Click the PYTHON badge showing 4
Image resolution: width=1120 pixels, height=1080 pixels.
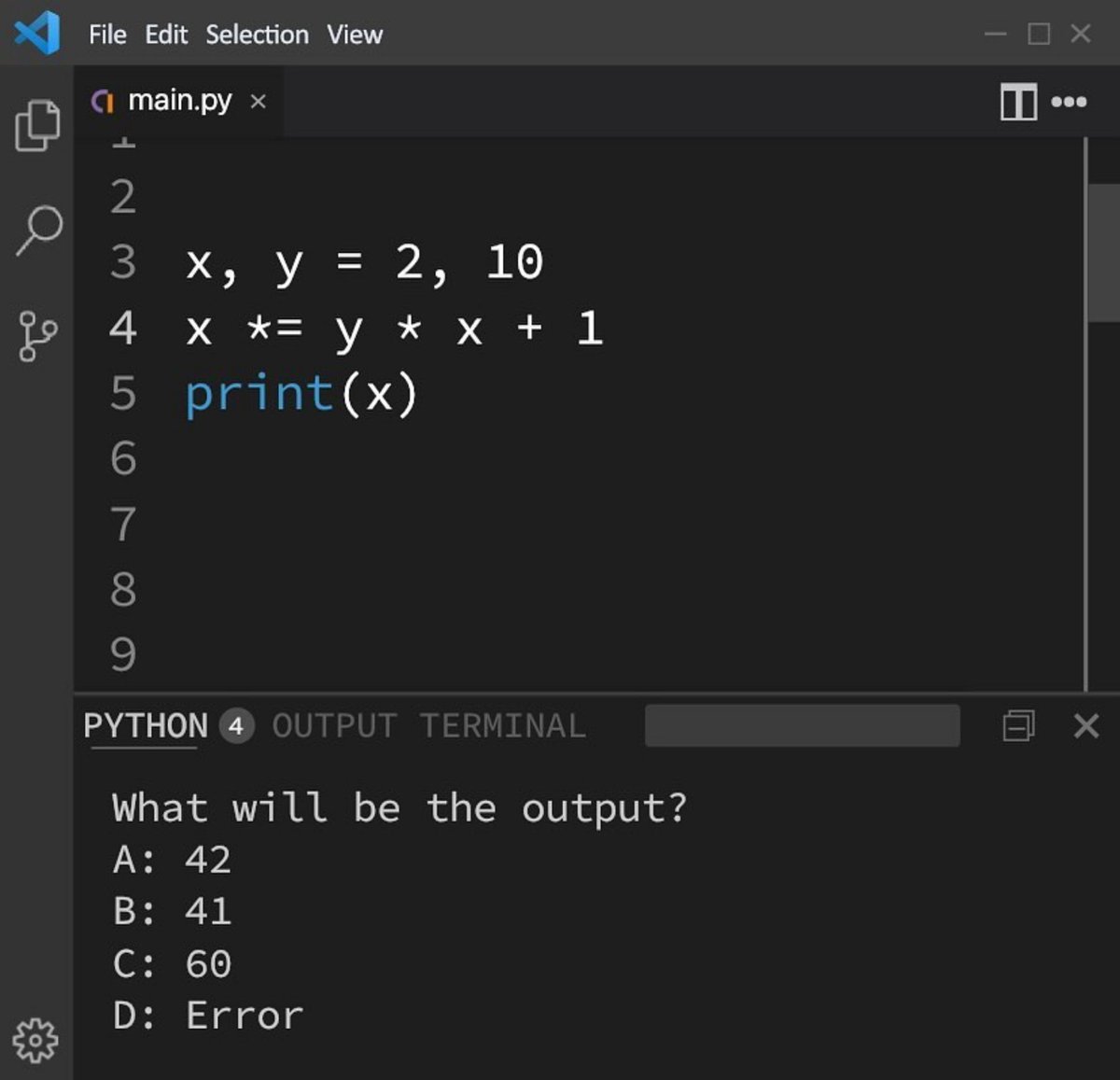(236, 726)
